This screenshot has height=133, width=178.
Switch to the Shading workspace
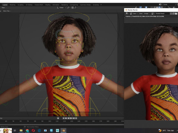point(48,5)
